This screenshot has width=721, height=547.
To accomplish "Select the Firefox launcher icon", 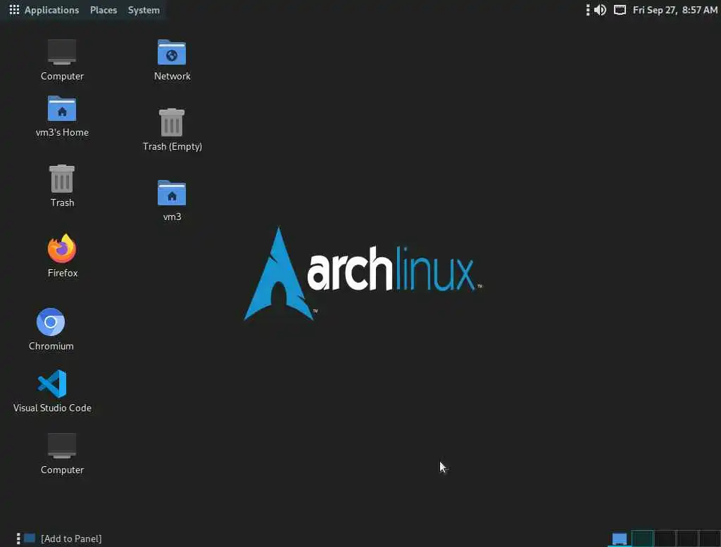I will tap(62, 248).
